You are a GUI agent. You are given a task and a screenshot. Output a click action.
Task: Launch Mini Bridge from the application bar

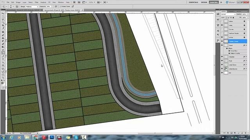[x=79, y=2]
